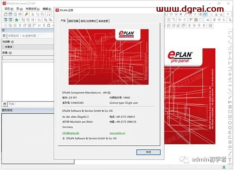234x170 pixels.
Task: Click the print icon in top toolbar
Action: click(20, 14)
